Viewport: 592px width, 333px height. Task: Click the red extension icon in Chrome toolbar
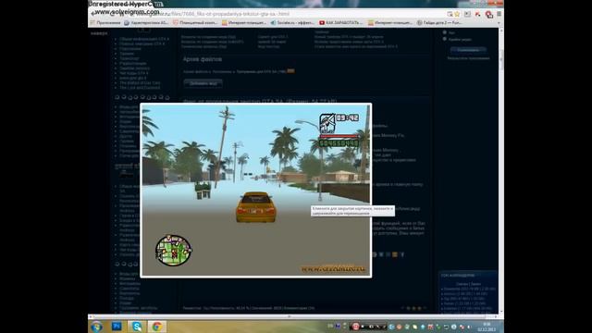[489, 15]
